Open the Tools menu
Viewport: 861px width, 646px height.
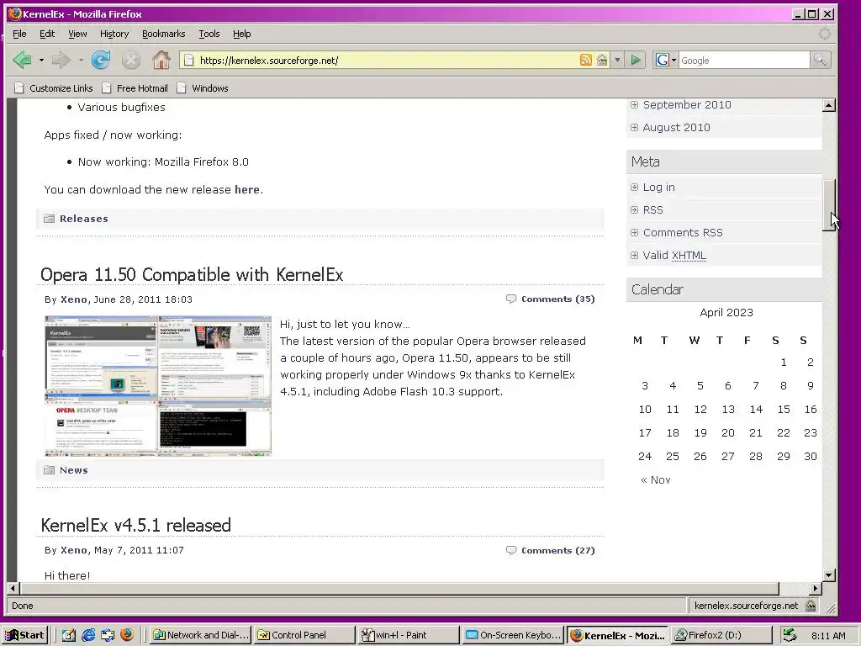pyautogui.click(x=209, y=34)
